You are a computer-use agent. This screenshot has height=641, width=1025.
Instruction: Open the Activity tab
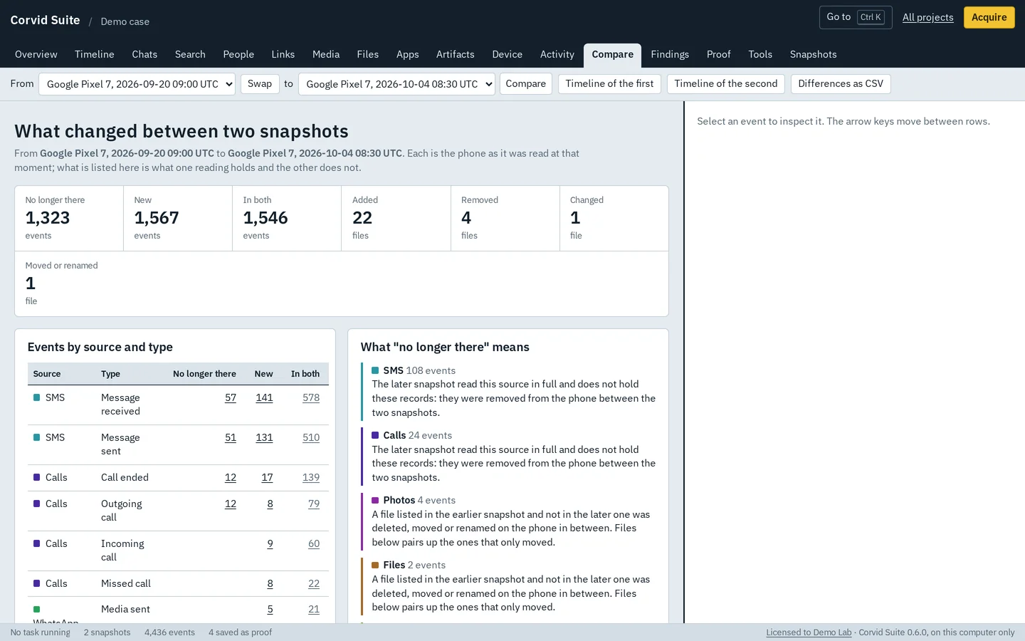[x=557, y=55]
